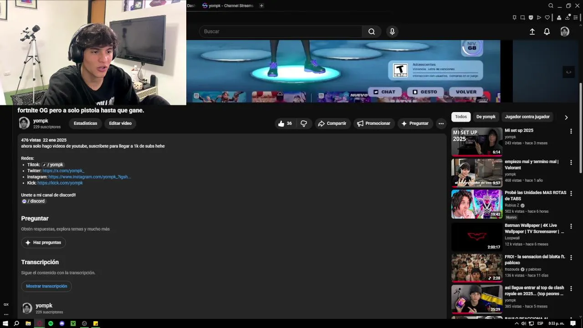
Task: Open Windows notification center icon
Action: click(x=573, y=323)
